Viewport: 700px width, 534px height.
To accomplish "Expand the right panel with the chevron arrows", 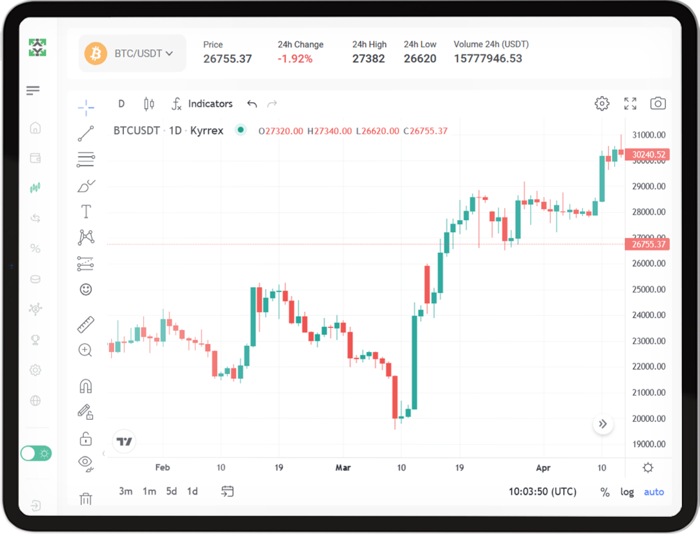I will click(x=603, y=424).
